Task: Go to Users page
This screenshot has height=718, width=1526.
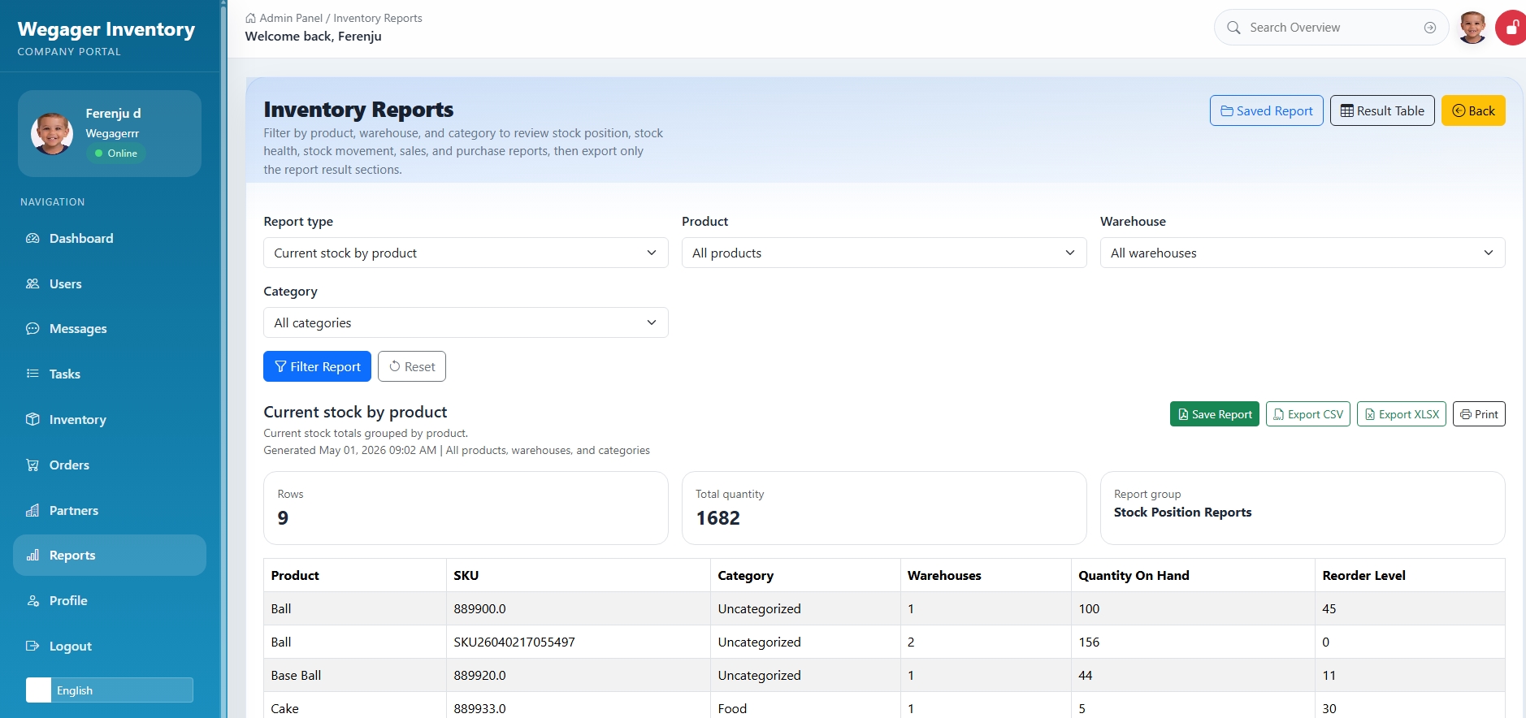Action: (x=109, y=283)
